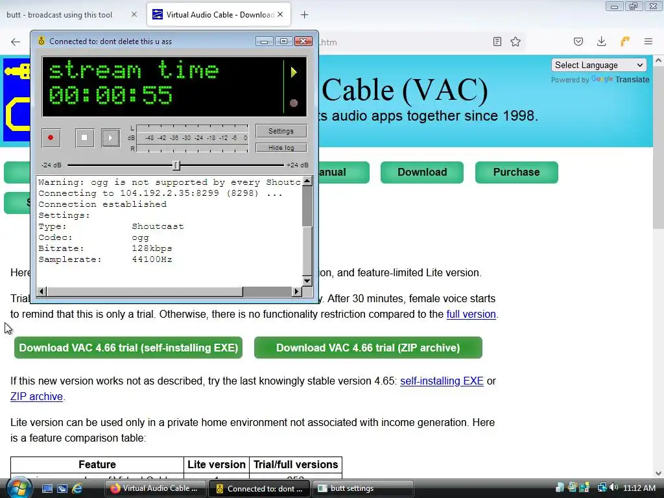Switch to Virtual Audio Cable taskbar window
The width and height of the screenshot is (664, 498).
[155, 488]
